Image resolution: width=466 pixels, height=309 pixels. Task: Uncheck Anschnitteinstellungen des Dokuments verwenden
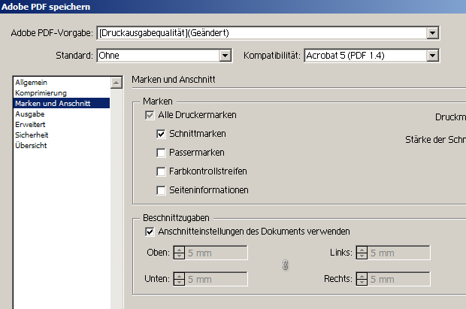point(150,232)
